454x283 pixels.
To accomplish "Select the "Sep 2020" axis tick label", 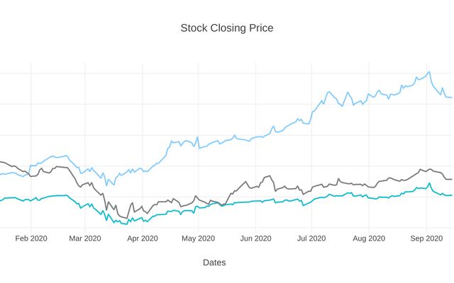I will pos(426,238).
